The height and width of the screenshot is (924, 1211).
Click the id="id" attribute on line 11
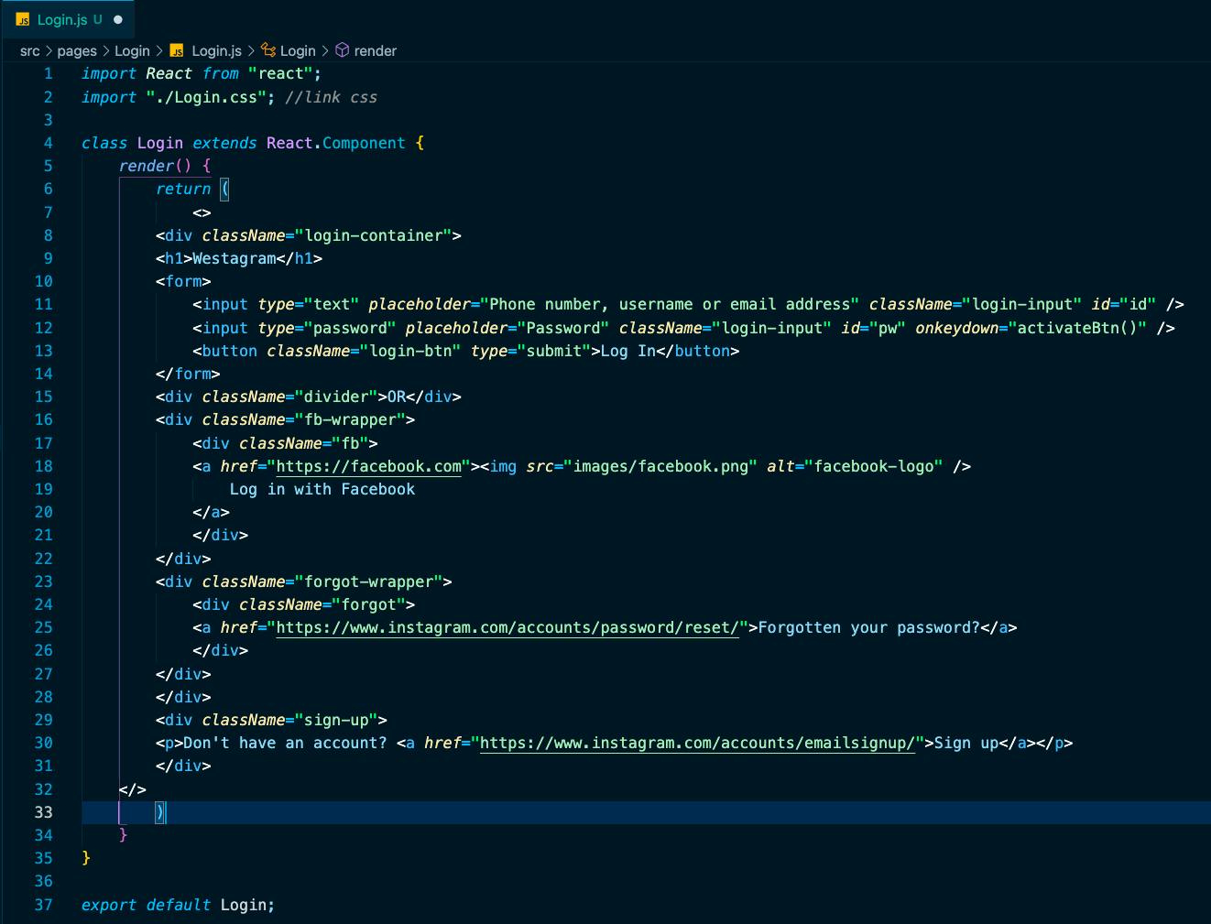coord(1124,304)
